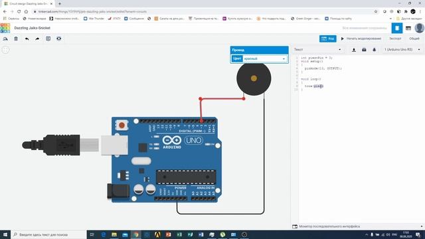
Task: Edit project name Dazzling Jaiks-Snicket
Action: [33, 28]
